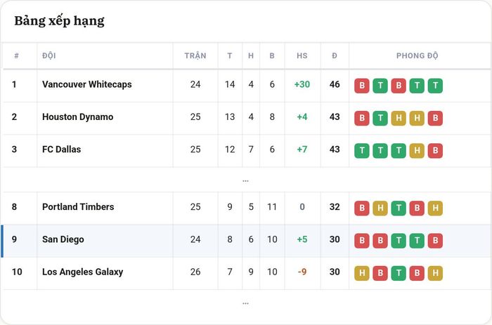Image resolution: width=492 pixels, height=325 pixels.
Task: Click Portland Timbers' last yellow H form badge
Action: pos(435,208)
